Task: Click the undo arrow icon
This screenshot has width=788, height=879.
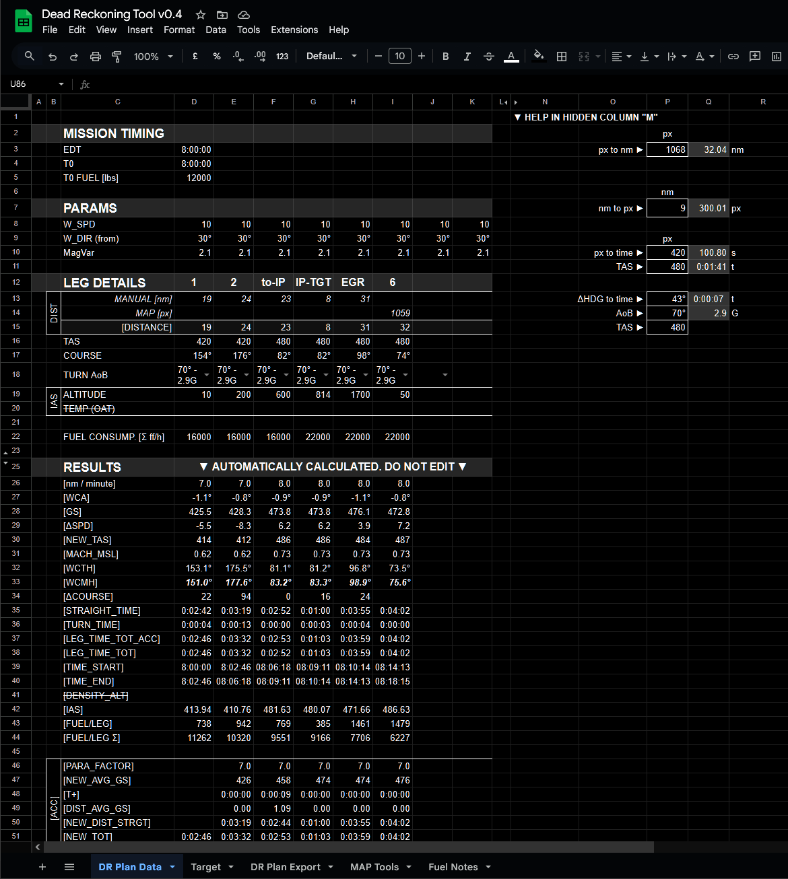Action: (x=53, y=57)
